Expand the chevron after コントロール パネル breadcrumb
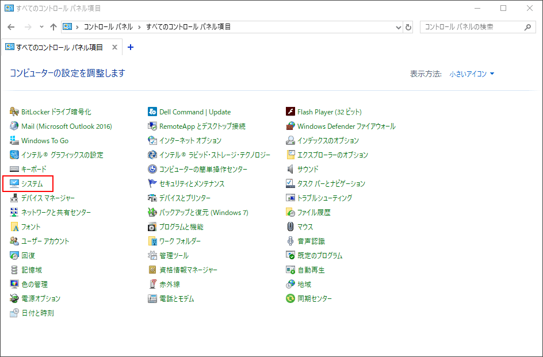Screen dimensions: 543x357 [x=139, y=27]
